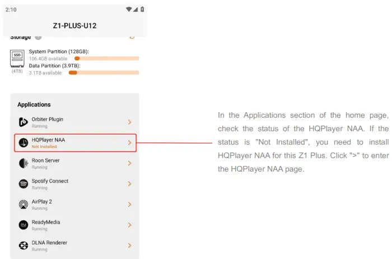Expand DLNA Renderer chevron
The height and width of the screenshot is (259, 392).
pos(129,245)
